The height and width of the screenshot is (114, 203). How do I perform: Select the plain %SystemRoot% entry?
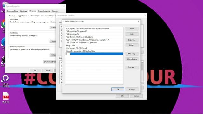click(x=94, y=34)
